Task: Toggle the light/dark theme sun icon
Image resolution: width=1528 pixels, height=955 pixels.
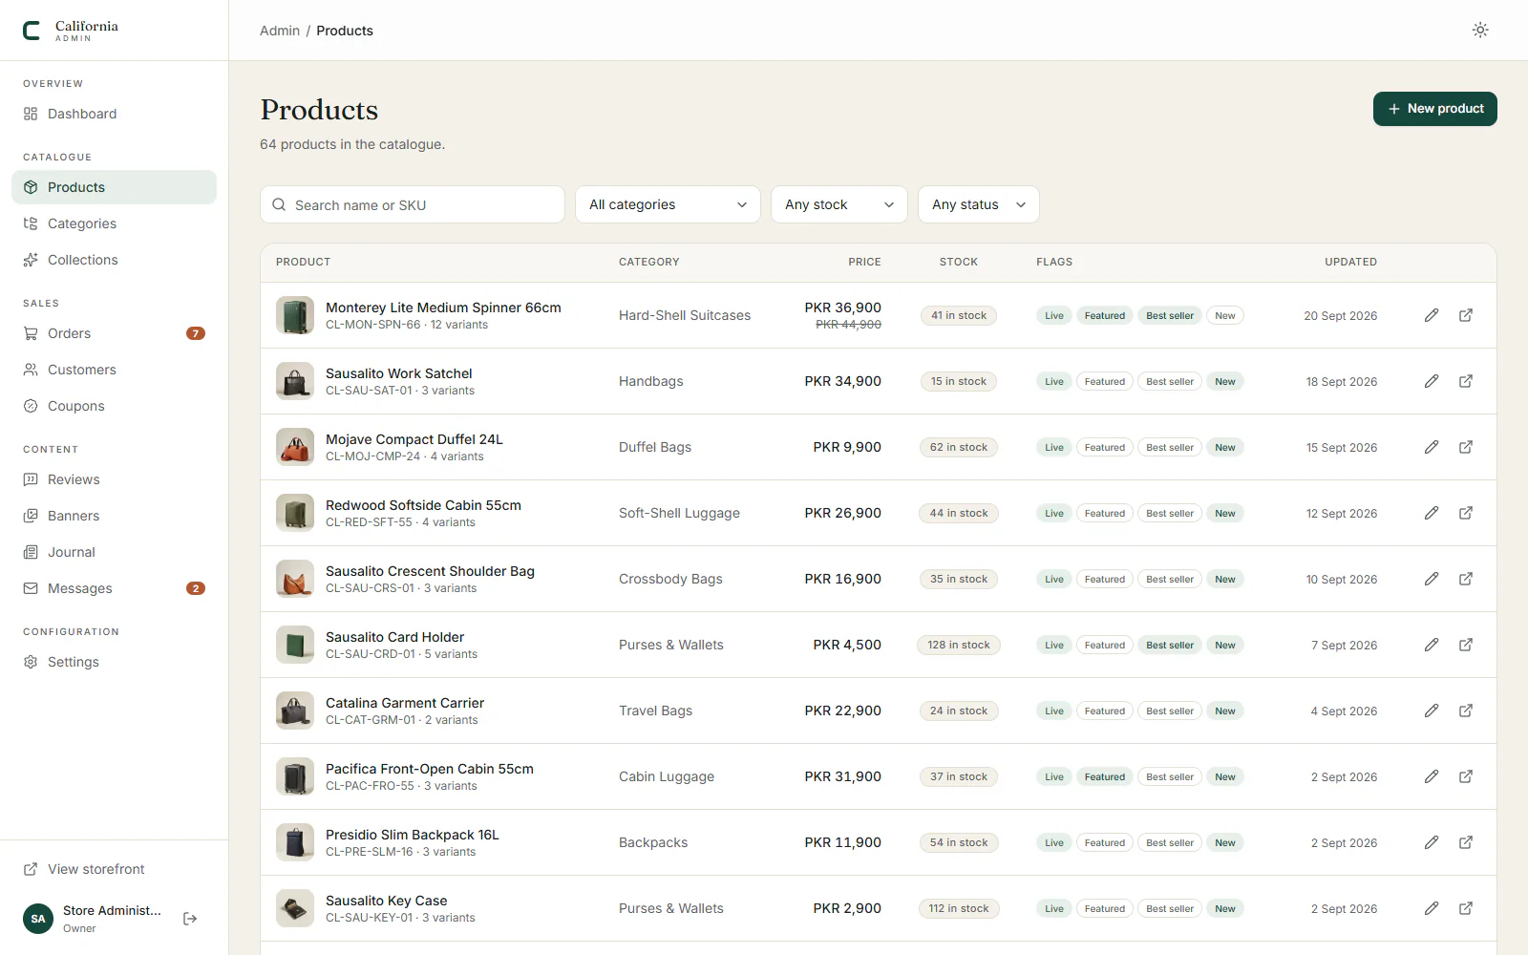Action: (1480, 30)
